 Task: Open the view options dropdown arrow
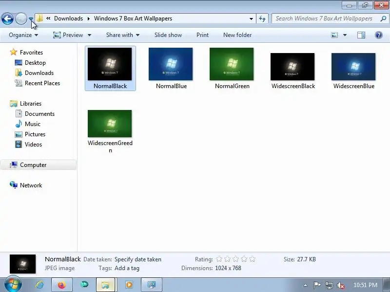coord(345,35)
